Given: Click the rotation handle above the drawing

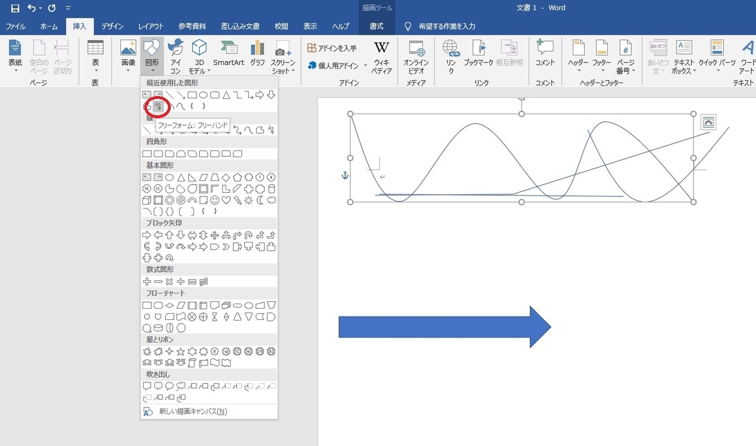Looking at the screenshot, I should [x=522, y=98].
